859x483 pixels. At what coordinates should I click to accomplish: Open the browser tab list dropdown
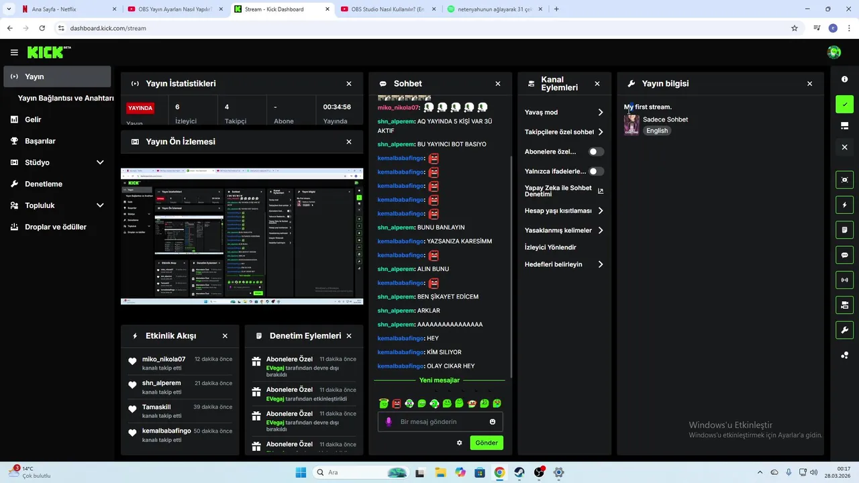(9, 9)
